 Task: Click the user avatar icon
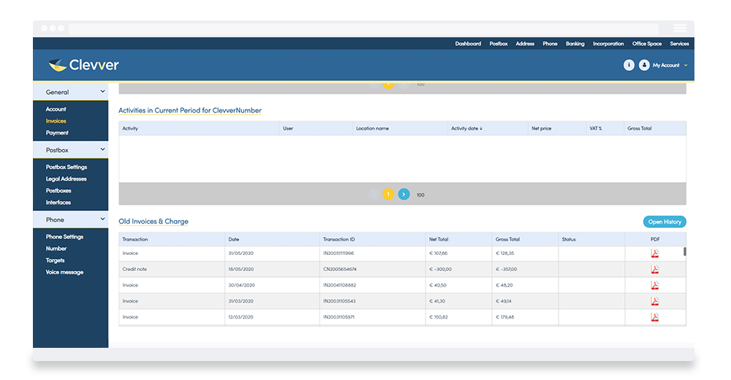644,65
